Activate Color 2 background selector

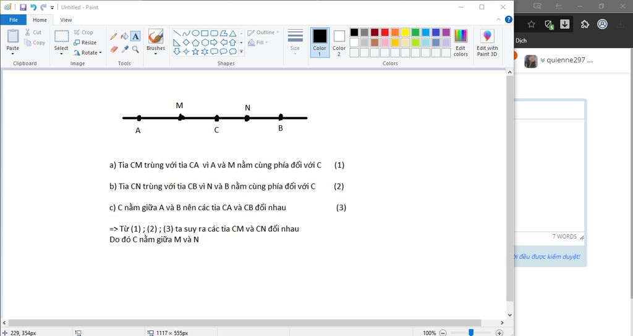[x=339, y=43]
